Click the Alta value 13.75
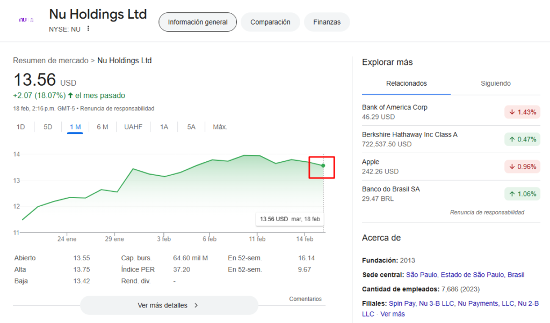550x323 pixels. 82,270
